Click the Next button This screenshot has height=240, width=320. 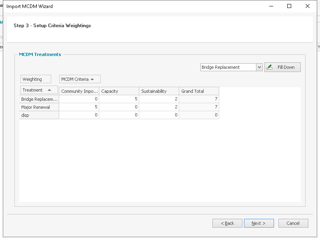259,223
